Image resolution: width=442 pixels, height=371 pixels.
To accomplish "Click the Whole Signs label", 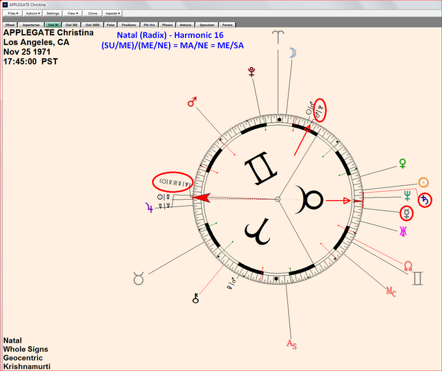I will 26,349.
